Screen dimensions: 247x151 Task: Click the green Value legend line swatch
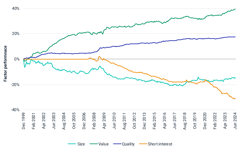click(94, 144)
